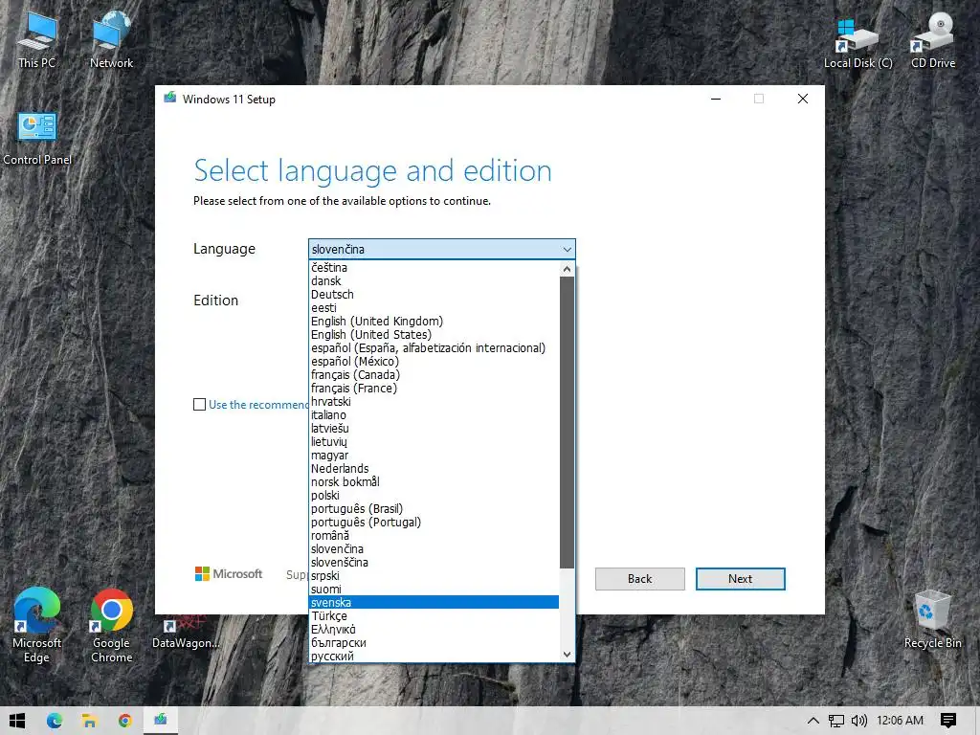Pick latviešu in the list
Image resolution: width=980 pixels, height=735 pixels.
click(x=434, y=429)
